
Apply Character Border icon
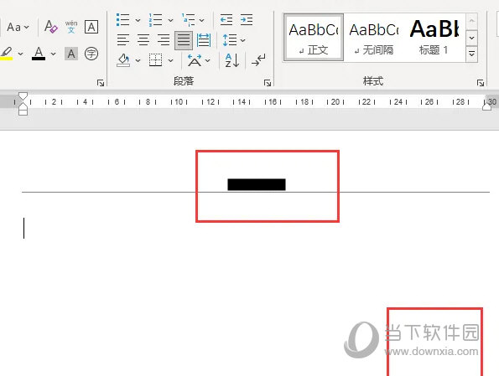(x=91, y=27)
